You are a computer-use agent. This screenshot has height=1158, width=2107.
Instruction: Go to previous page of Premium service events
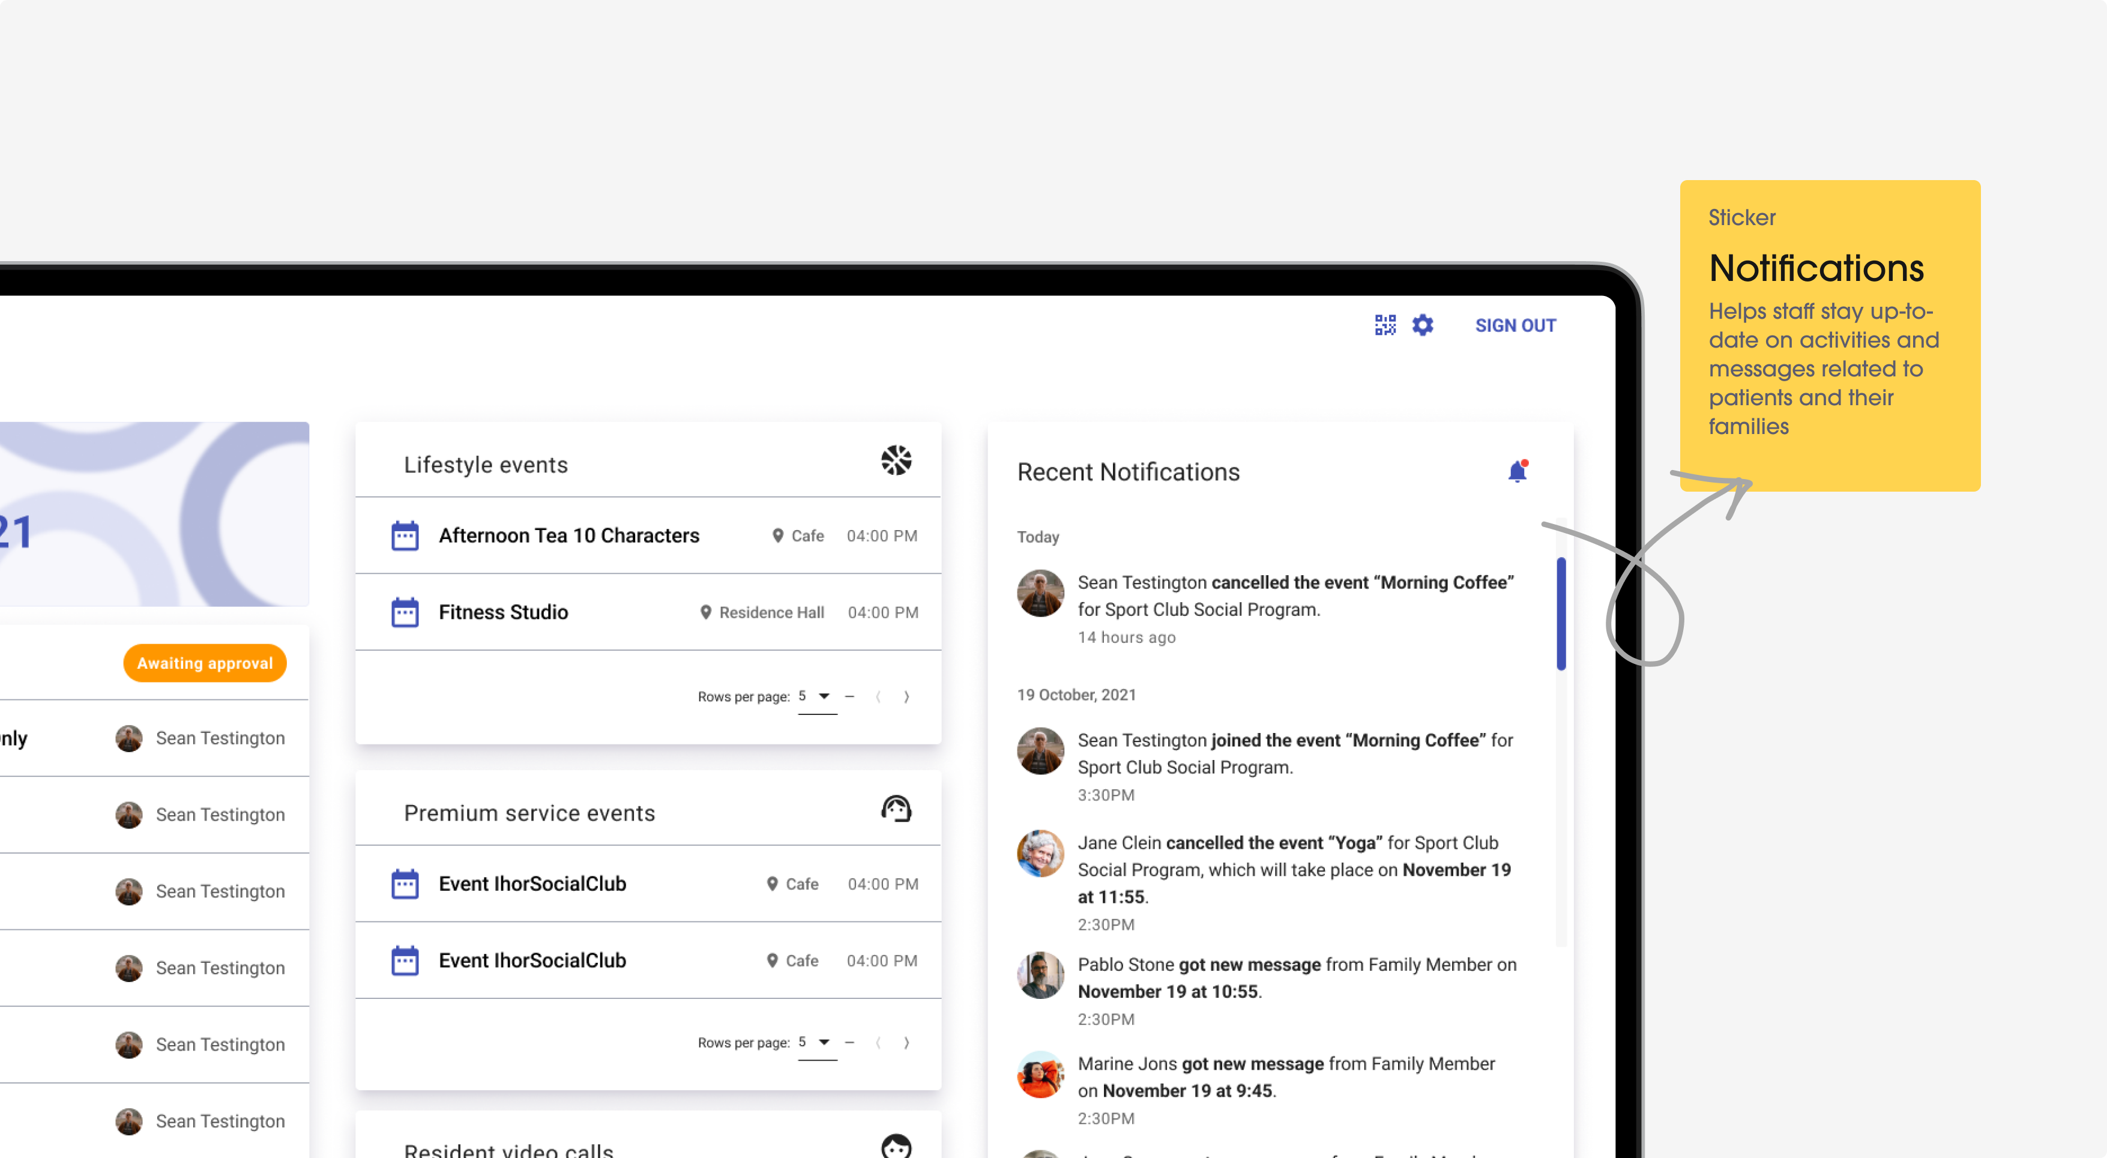(x=878, y=1043)
